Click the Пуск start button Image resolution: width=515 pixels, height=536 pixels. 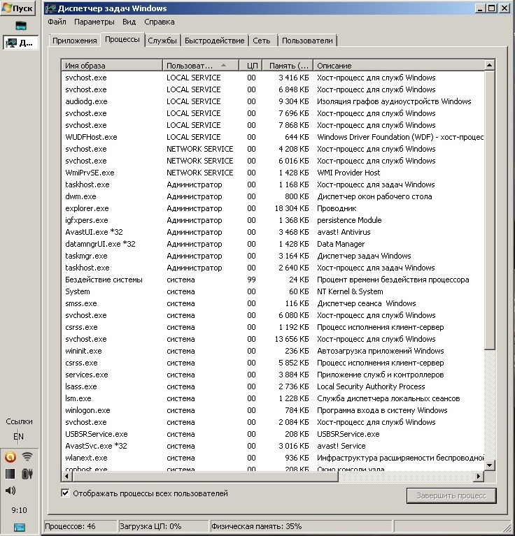coord(19,8)
